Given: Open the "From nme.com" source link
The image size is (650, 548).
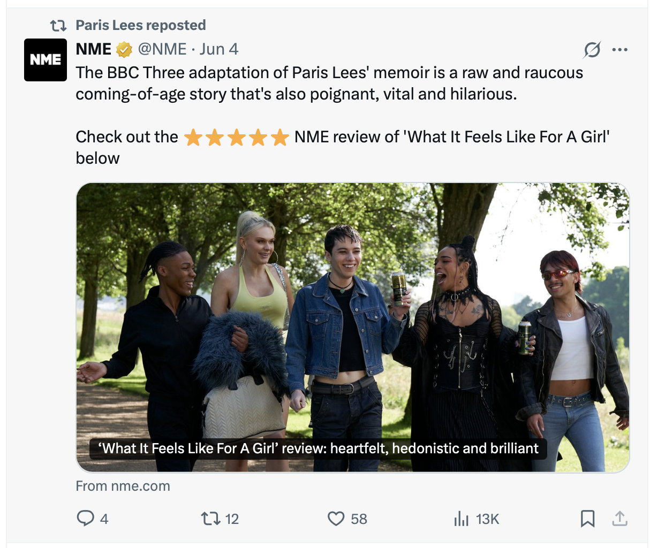Looking at the screenshot, I should tap(123, 486).
